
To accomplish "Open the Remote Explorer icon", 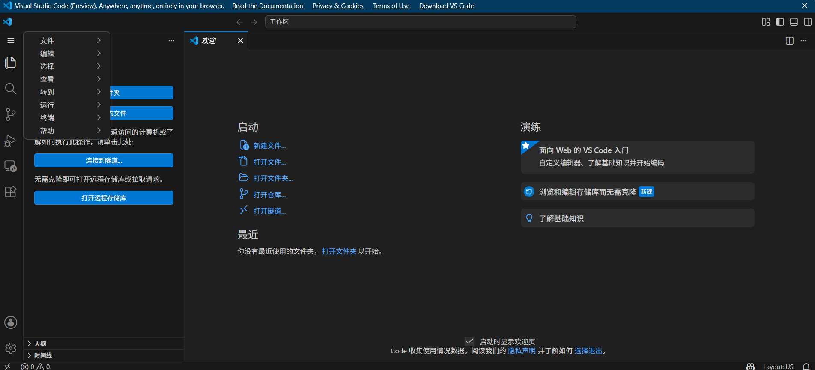I will (x=11, y=166).
